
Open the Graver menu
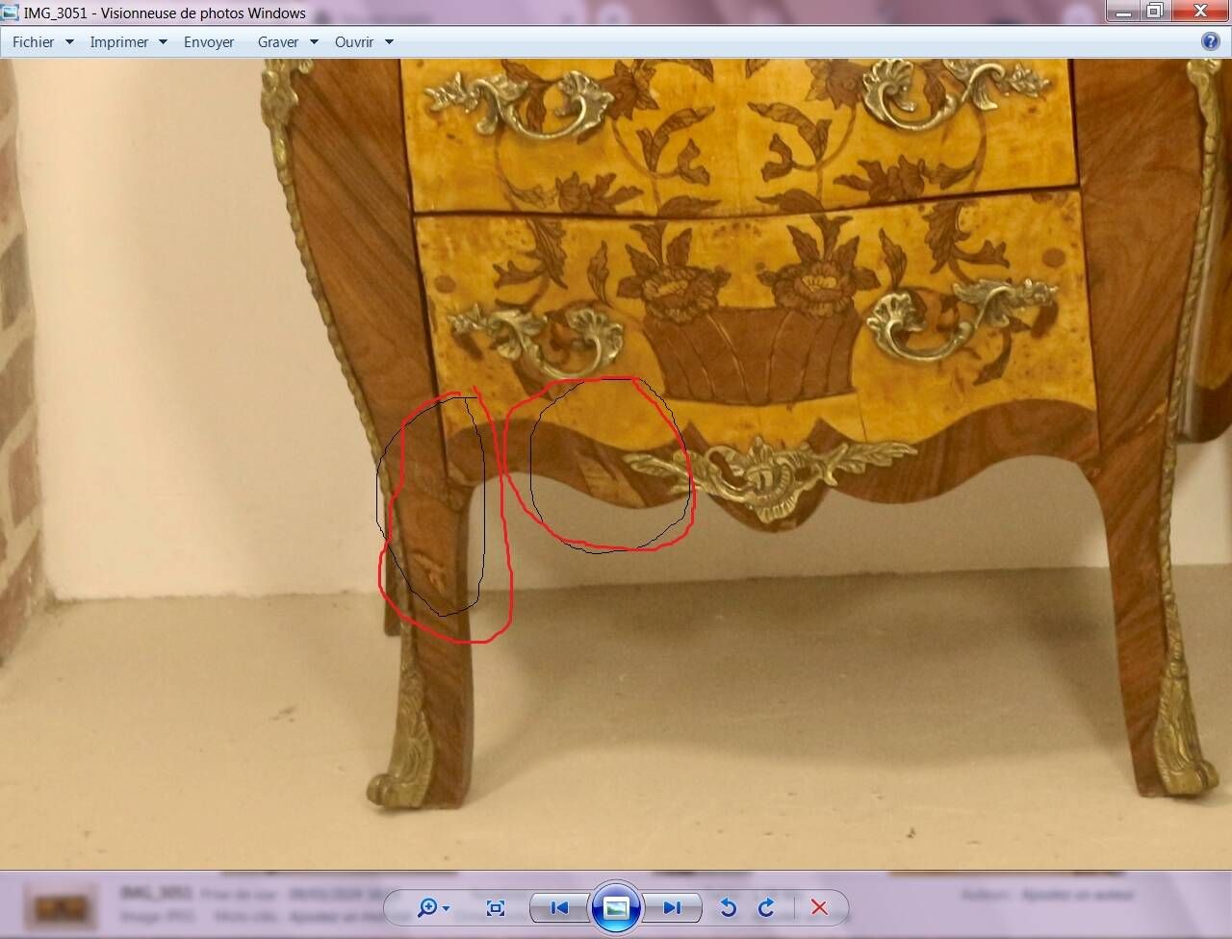[x=278, y=42]
